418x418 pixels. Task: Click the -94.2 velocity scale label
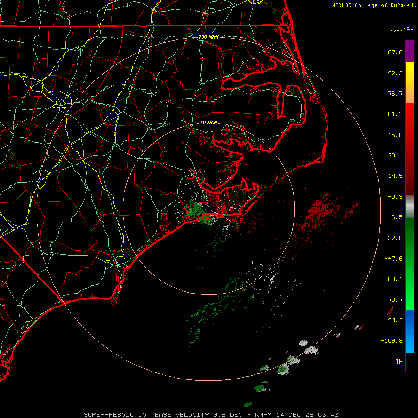click(x=393, y=320)
